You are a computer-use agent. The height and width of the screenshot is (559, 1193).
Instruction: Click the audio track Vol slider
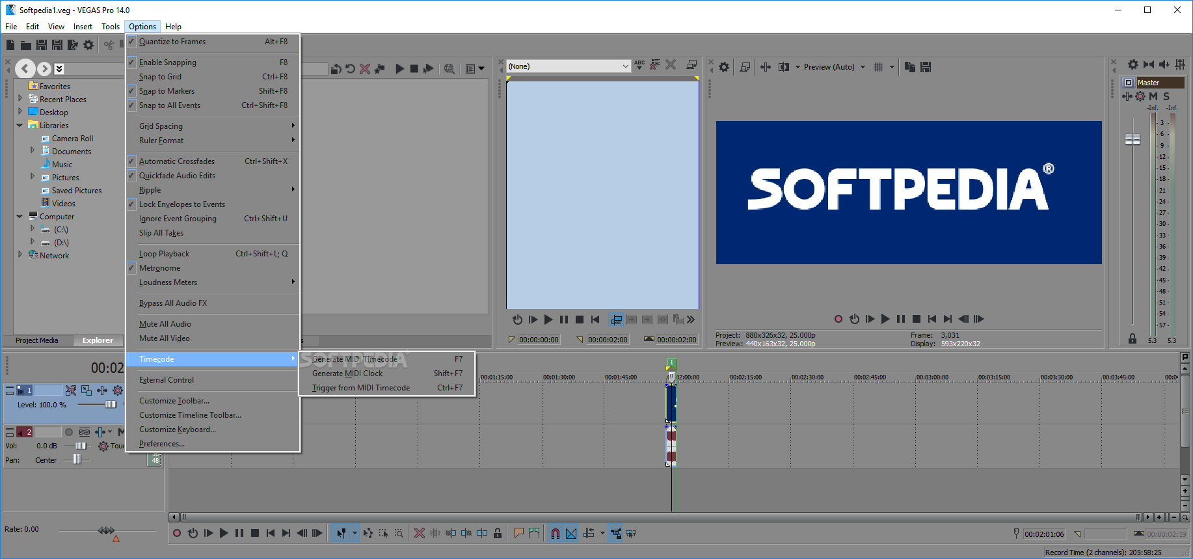pyautogui.click(x=81, y=446)
